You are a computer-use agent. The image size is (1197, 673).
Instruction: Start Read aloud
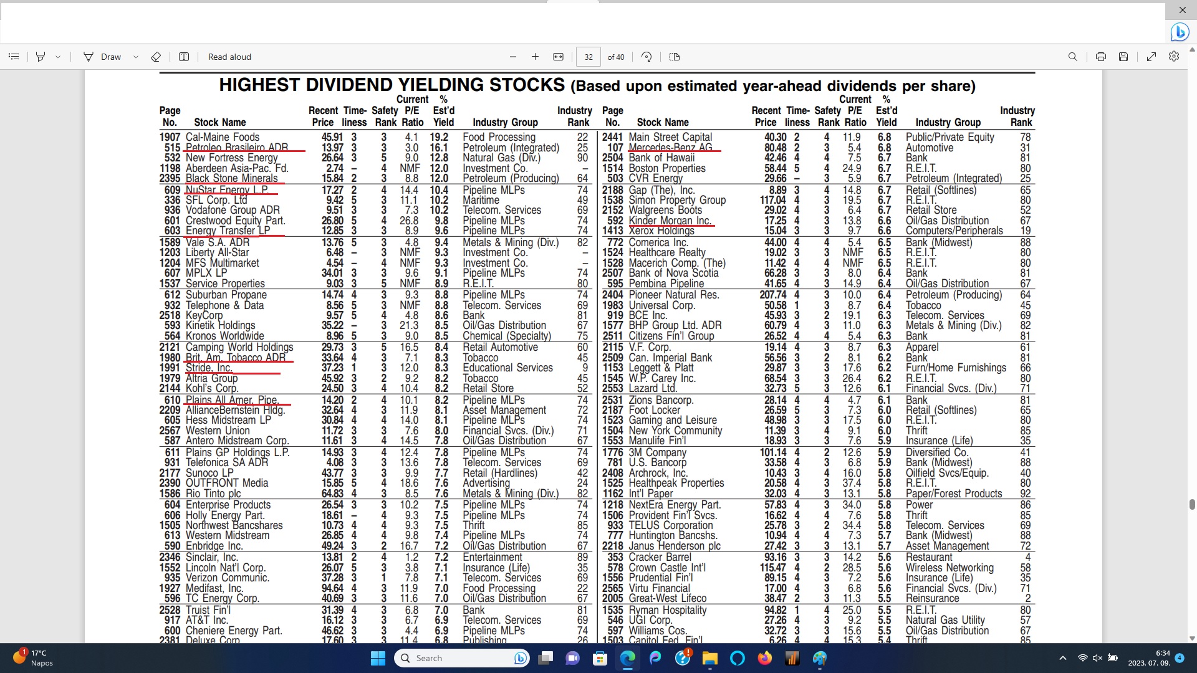pyautogui.click(x=229, y=57)
